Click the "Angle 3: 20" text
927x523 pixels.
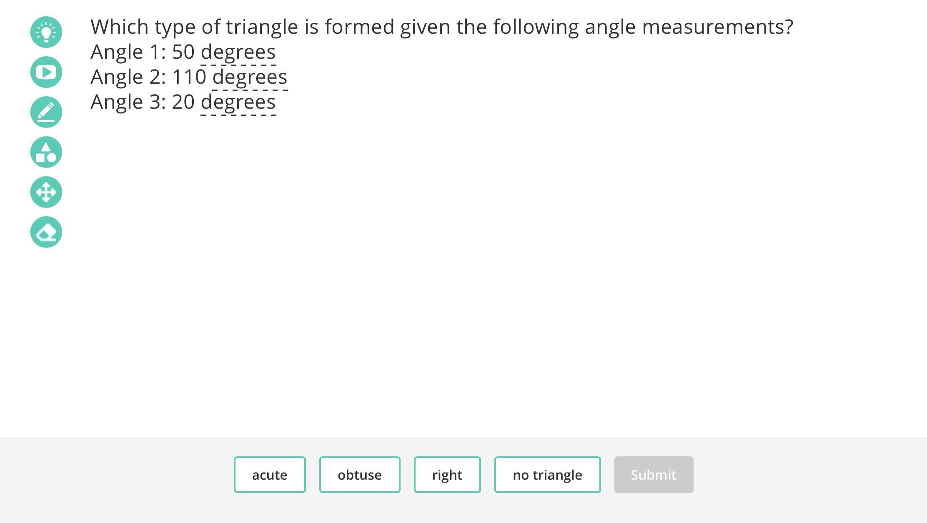pos(142,103)
